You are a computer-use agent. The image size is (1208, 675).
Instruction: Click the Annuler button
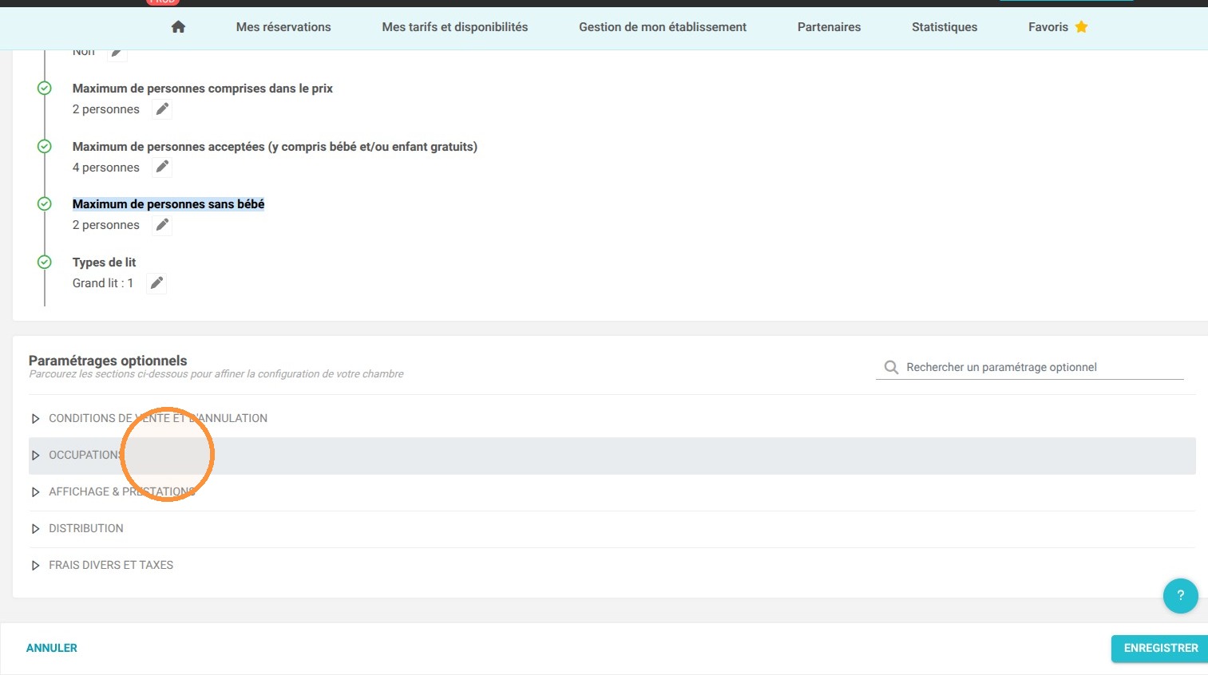click(x=52, y=648)
